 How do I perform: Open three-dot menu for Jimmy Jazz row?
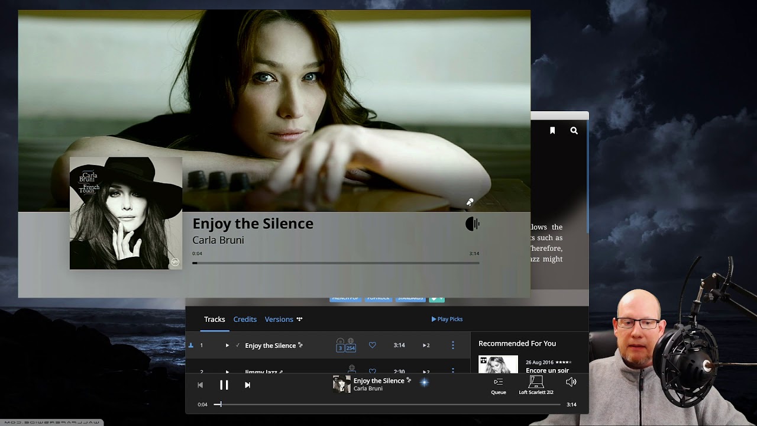pyautogui.click(x=453, y=370)
